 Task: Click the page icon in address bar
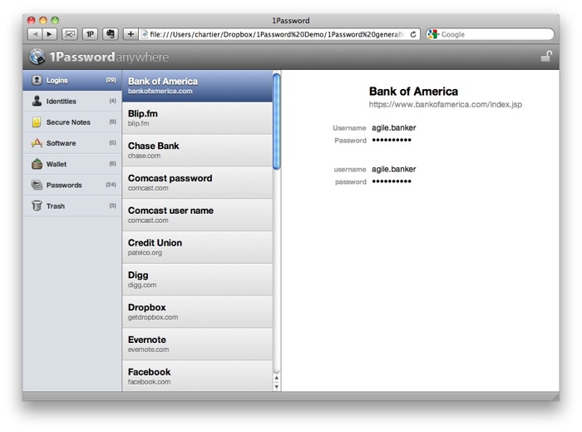click(145, 34)
